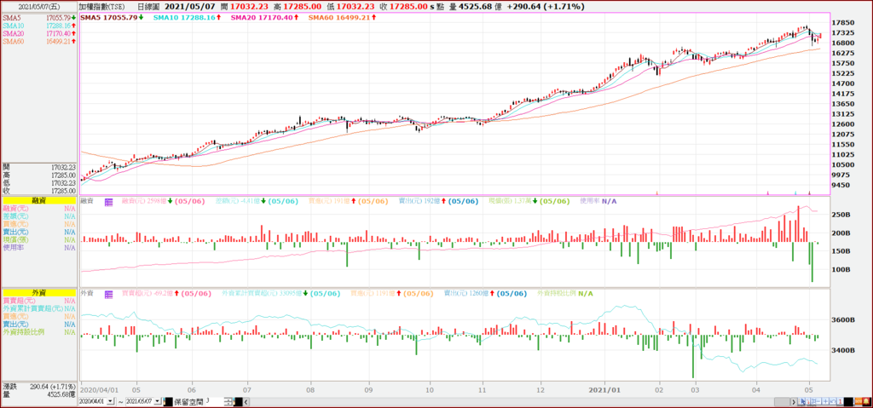
Task: Adjust the 保留空間 spinner stepper
Action: point(228,401)
